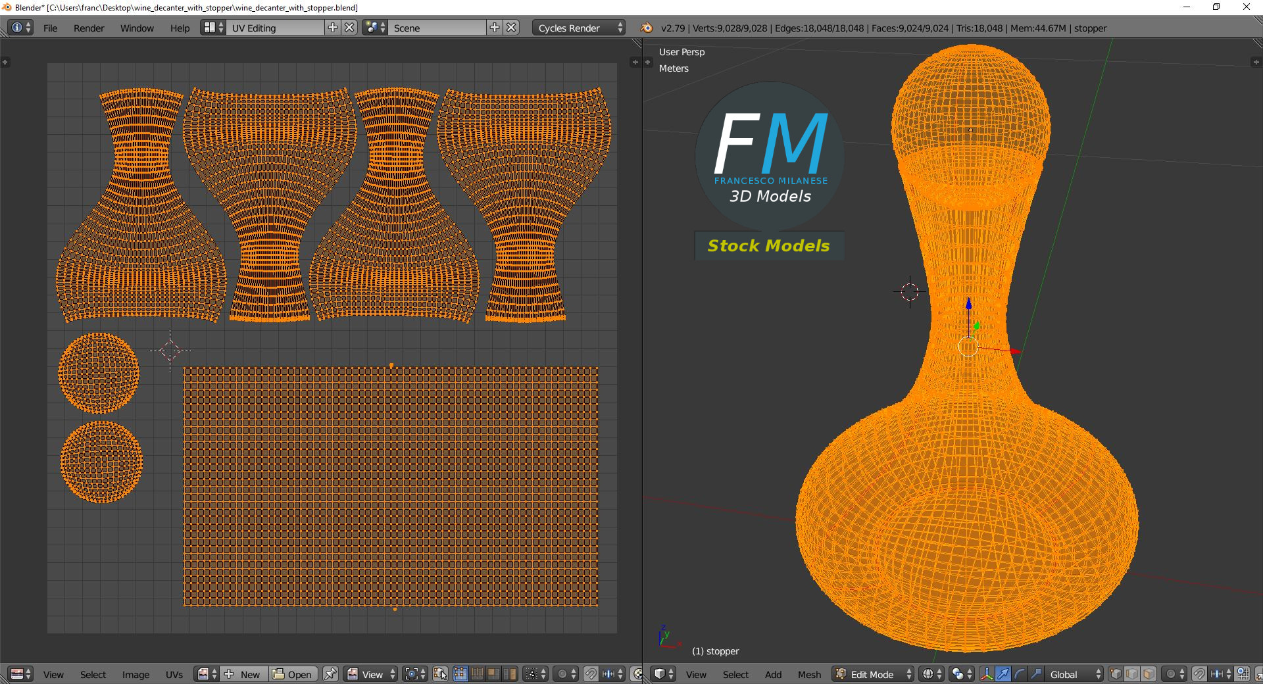Open the 3D View Select menu
The width and height of the screenshot is (1263, 684).
[735, 675]
